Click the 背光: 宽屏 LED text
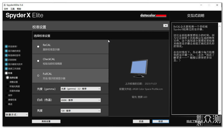224x129 pixels. coord(139,97)
